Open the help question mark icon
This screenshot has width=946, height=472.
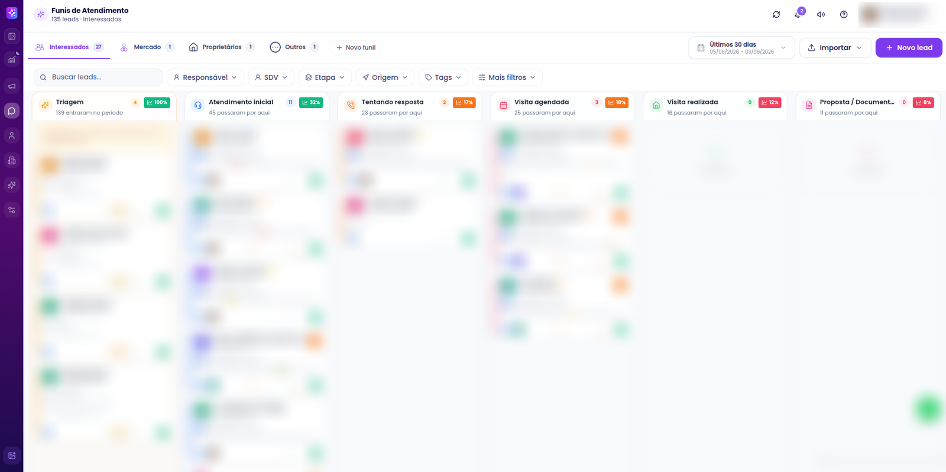point(844,15)
